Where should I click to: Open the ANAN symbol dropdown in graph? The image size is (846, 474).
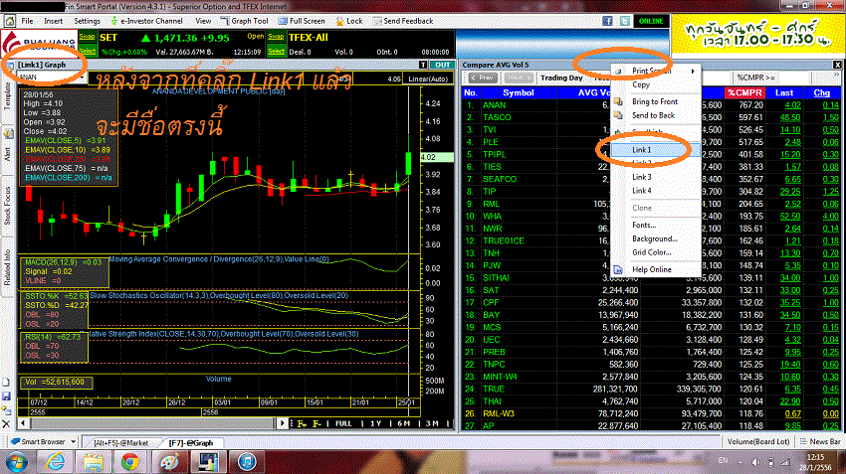(82, 78)
